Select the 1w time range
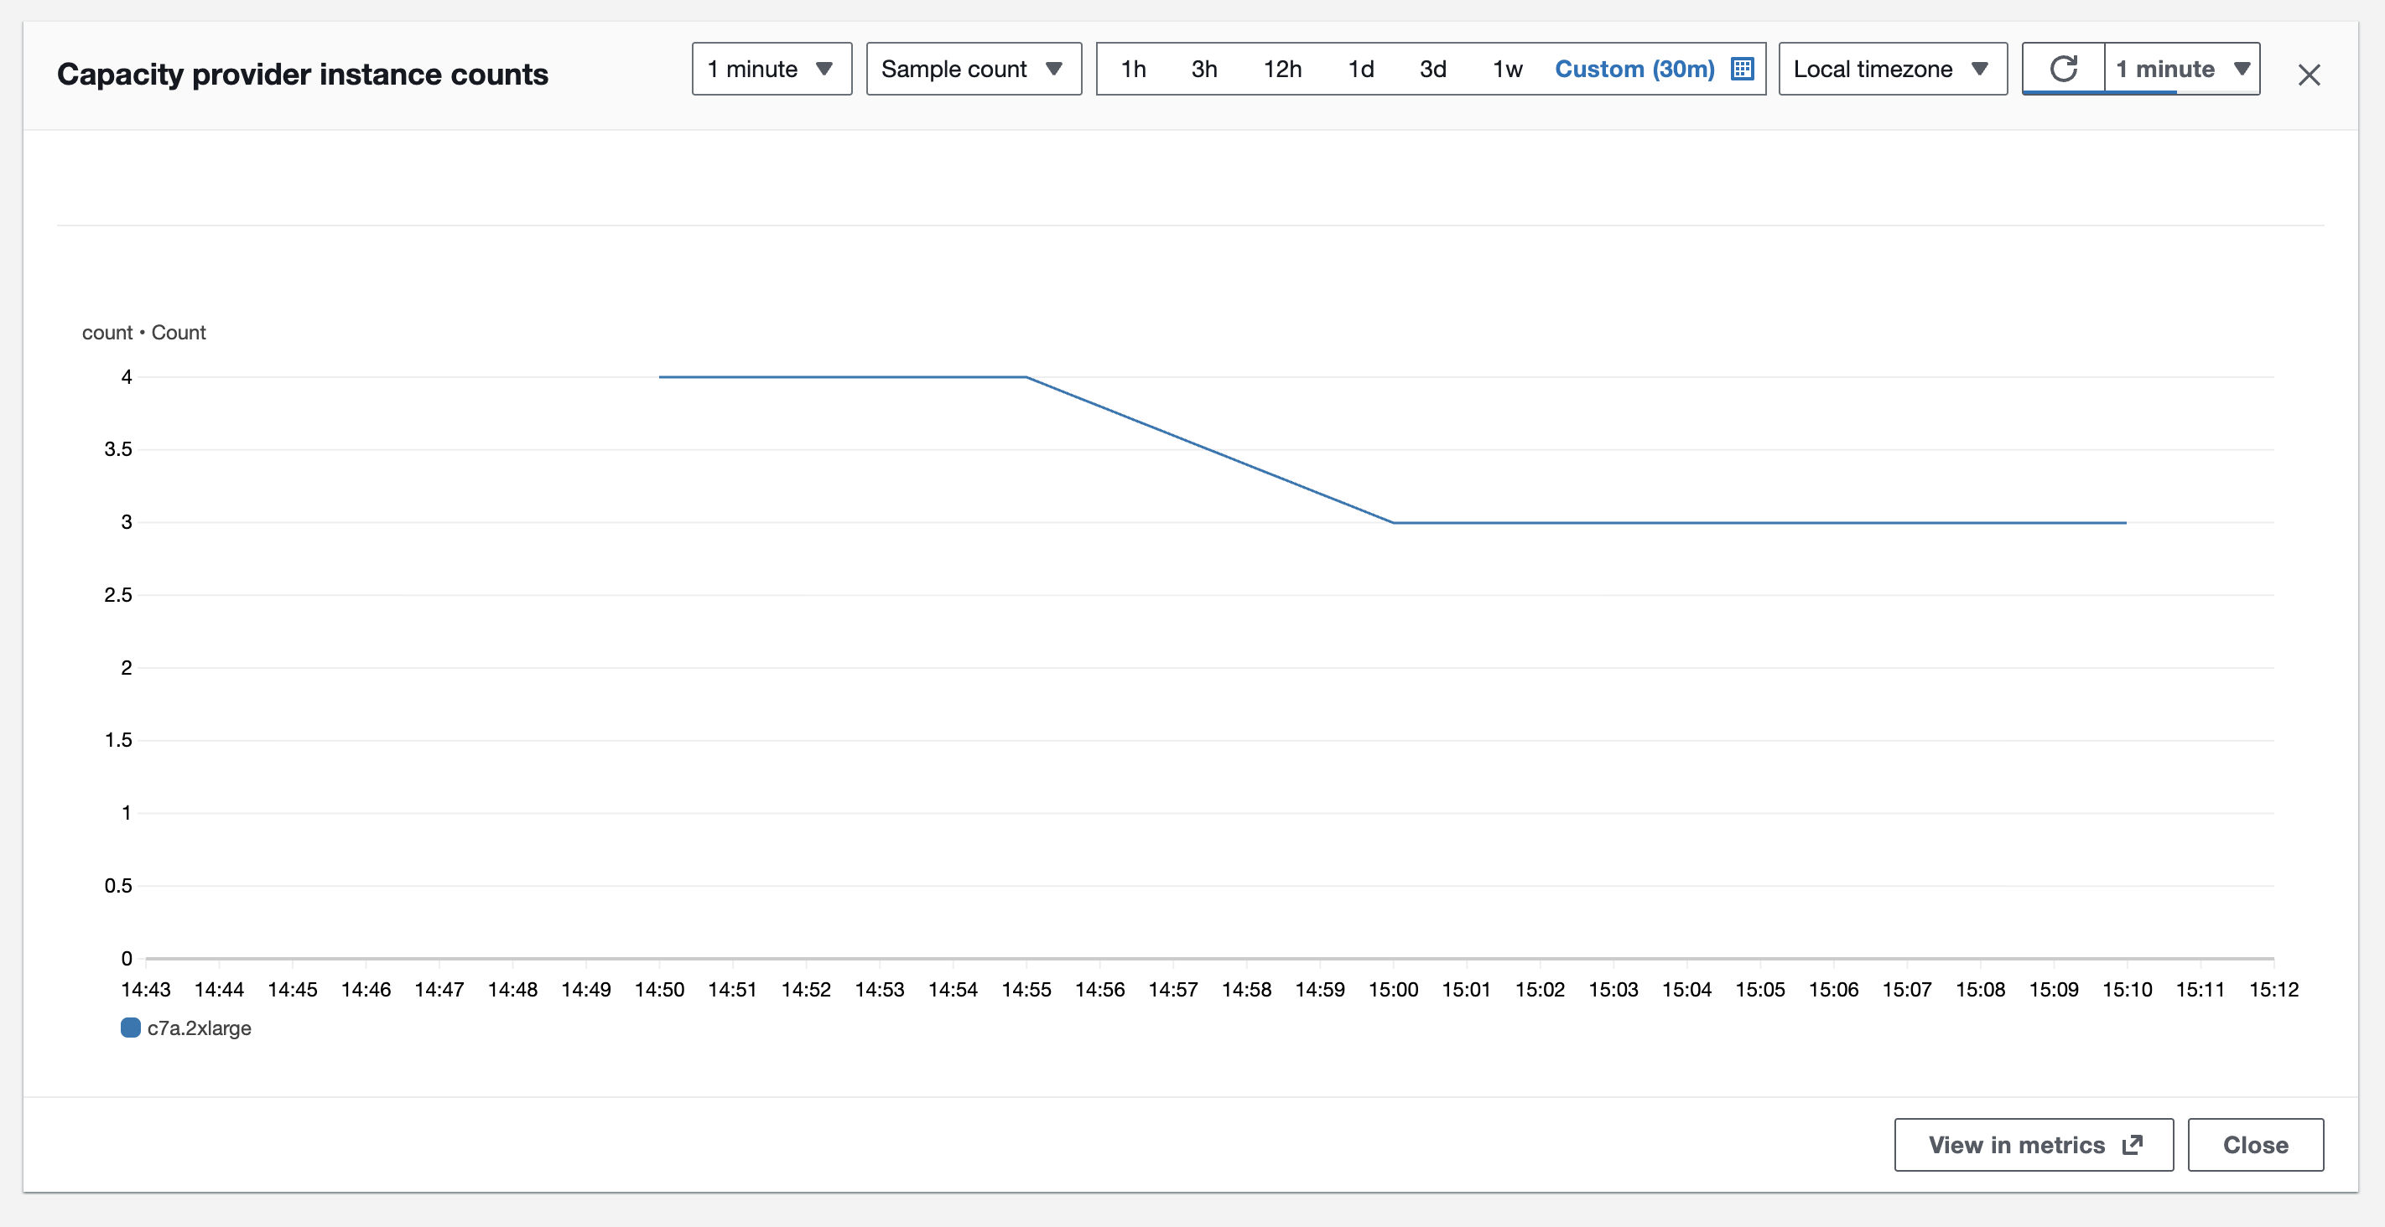Viewport: 2385px width, 1227px height. tap(1507, 69)
